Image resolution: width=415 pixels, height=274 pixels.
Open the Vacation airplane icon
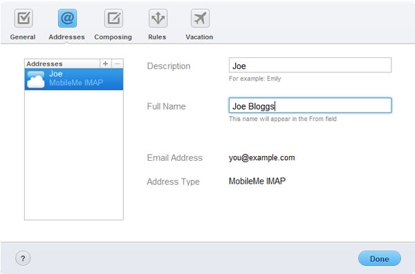pyautogui.click(x=200, y=18)
